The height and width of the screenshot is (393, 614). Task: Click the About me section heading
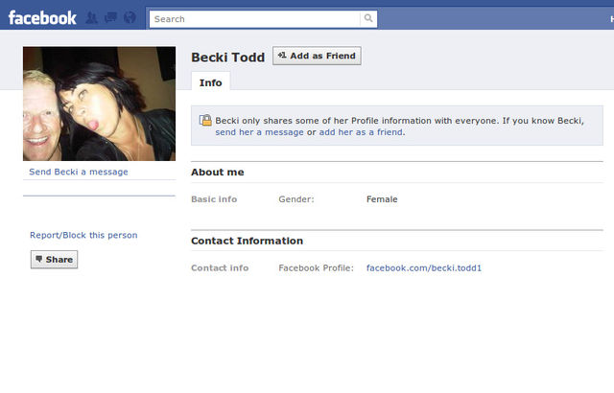pyautogui.click(x=218, y=172)
